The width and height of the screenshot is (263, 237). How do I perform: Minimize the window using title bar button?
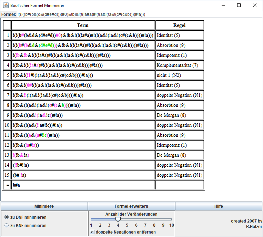pos(223,6)
